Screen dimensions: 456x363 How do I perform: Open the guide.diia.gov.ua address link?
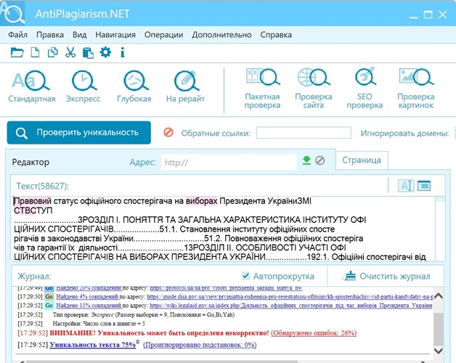point(290,297)
